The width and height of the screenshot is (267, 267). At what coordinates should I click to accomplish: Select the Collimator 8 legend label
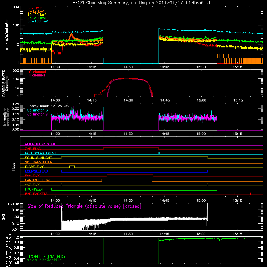pos(37,110)
